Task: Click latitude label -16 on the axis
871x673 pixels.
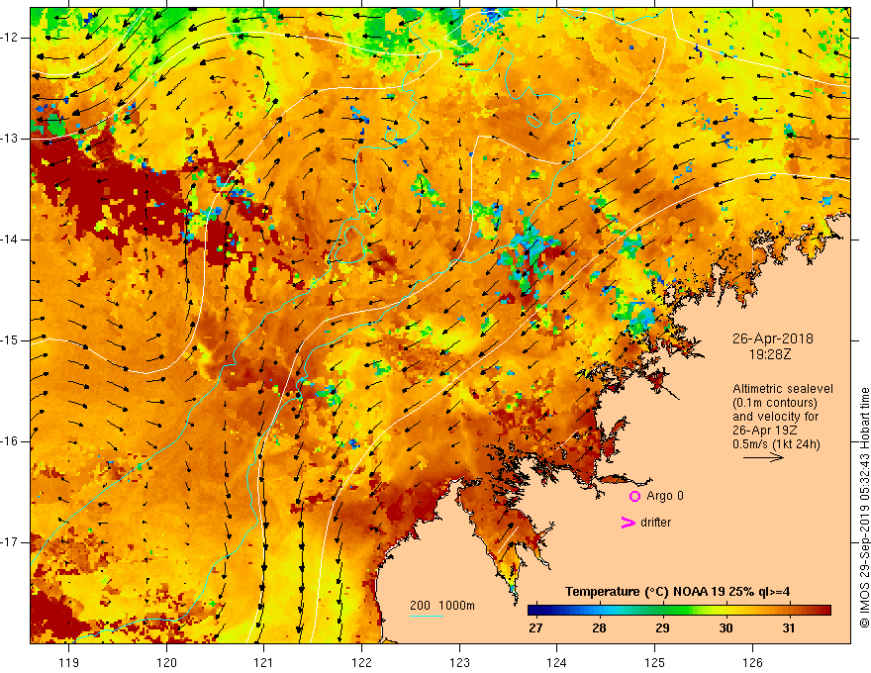Action: click(x=11, y=441)
